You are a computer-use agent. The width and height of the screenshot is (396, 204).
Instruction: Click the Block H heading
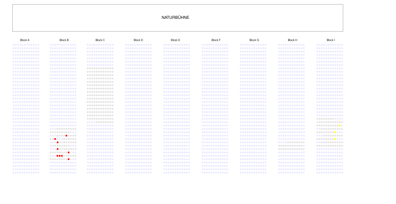coord(292,40)
